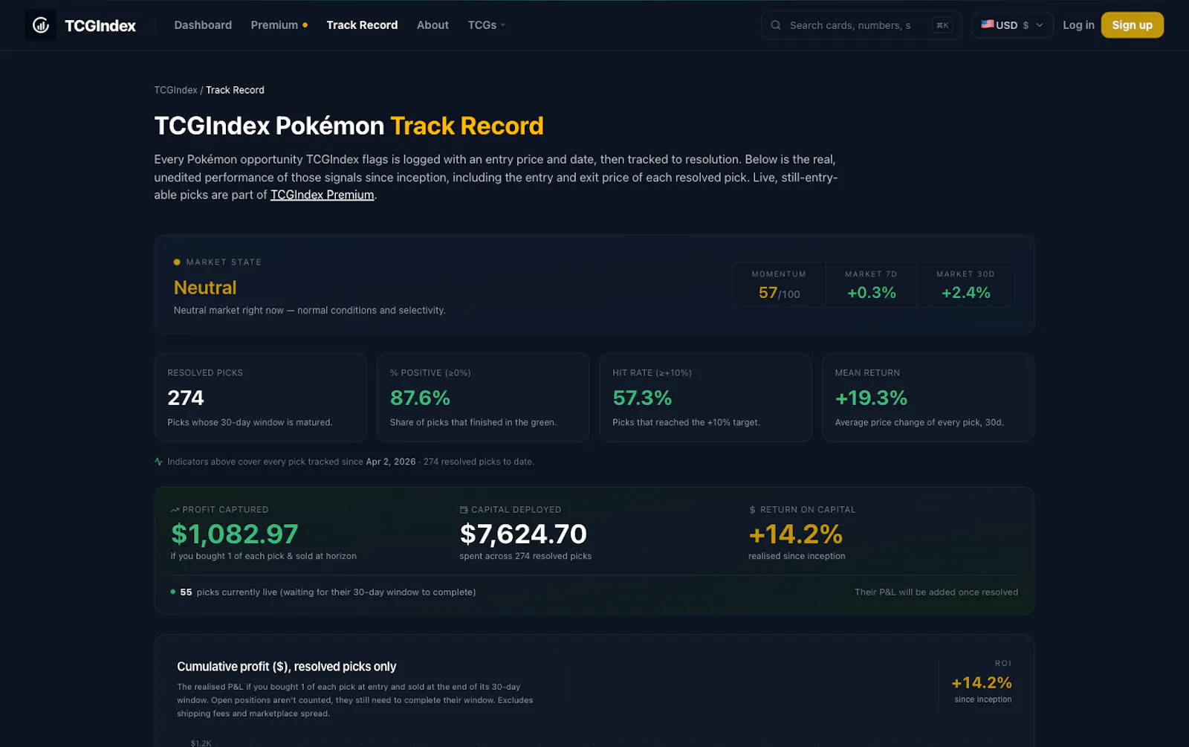Click the +19.3% mean return value
Screen dimensions: 1189x747
click(871, 398)
